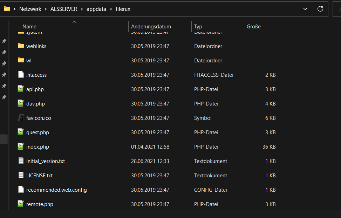The width and height of the screenshot is (341, 218).
Task: Click the CONFIG-Datei type cell
Action: (211, 190)
